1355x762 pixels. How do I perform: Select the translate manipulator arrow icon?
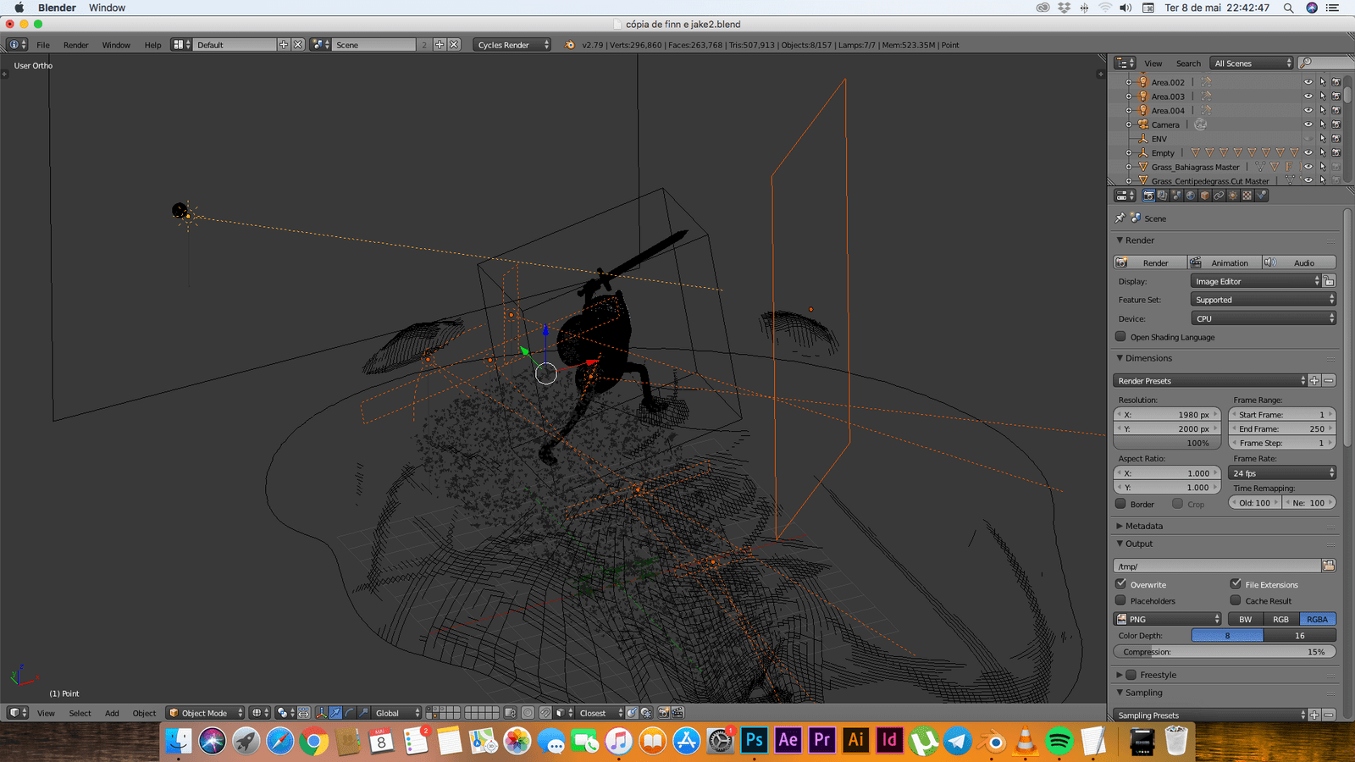(335, 713)
